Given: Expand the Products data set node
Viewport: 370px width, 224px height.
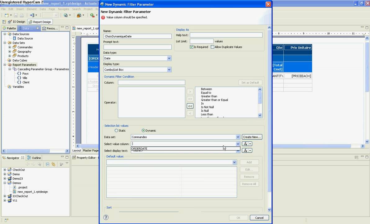Looking at the screenshot, I should (x=10, y=56).
